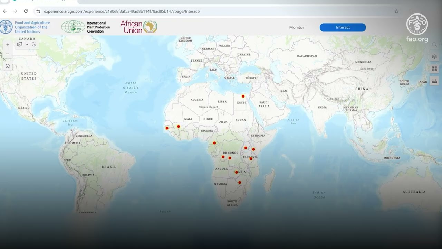The width and height of the screenshot is (442, 249).
Task: Select the southernmost red marker above South Africa
Action: [x=240, y=182]
